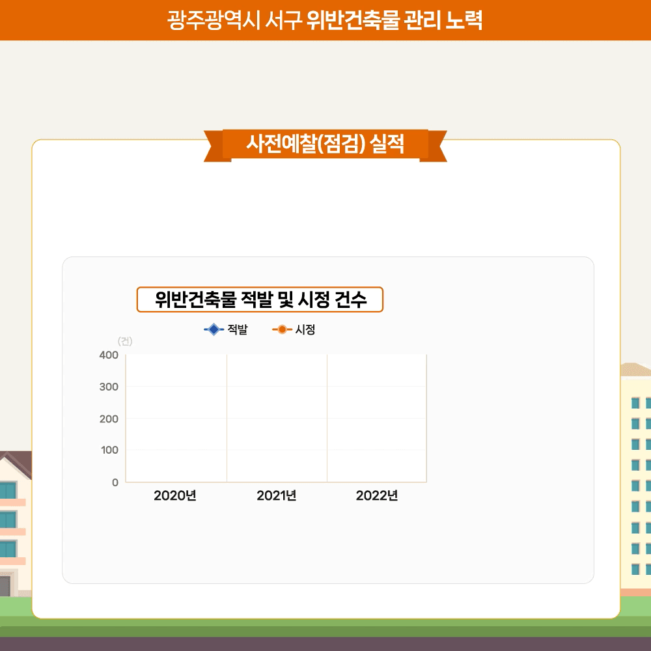Click the 200 y-axis value
The image size is (651, 651).
click(109, 419)
